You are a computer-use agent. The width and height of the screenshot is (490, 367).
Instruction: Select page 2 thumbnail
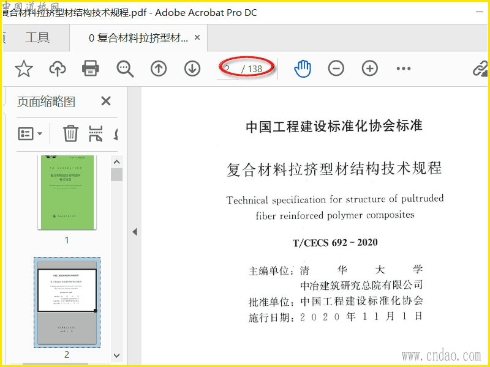(67, 302)
